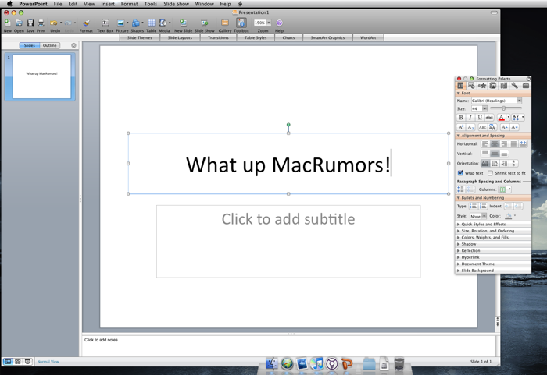Open the Slide Layouts gallery tab
Viewport: 547px width, 375px height.
(180, 37)
